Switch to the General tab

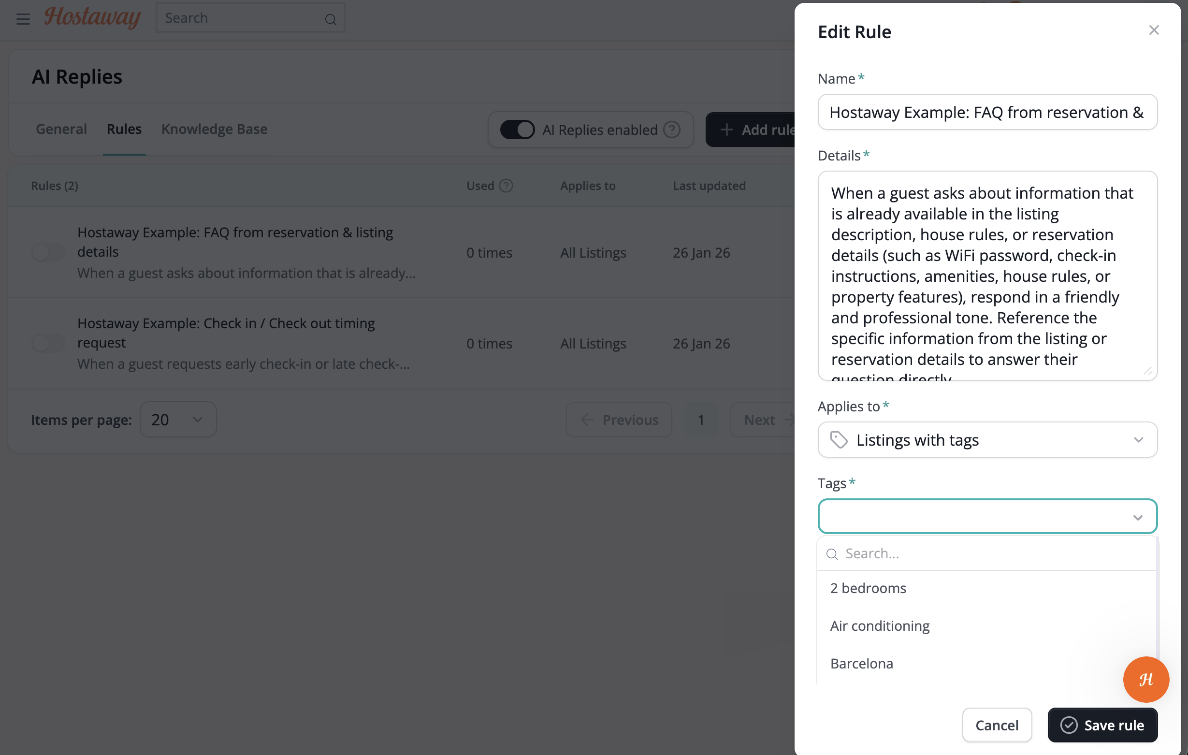pos(61,129)
